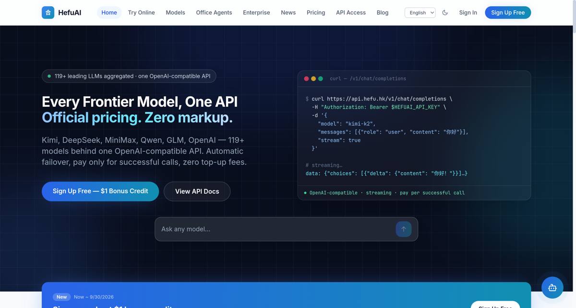The height and width of the screenshot is (308, 576).
Task: Click the HefuAI house logo icon
Action: click(48, 12)
